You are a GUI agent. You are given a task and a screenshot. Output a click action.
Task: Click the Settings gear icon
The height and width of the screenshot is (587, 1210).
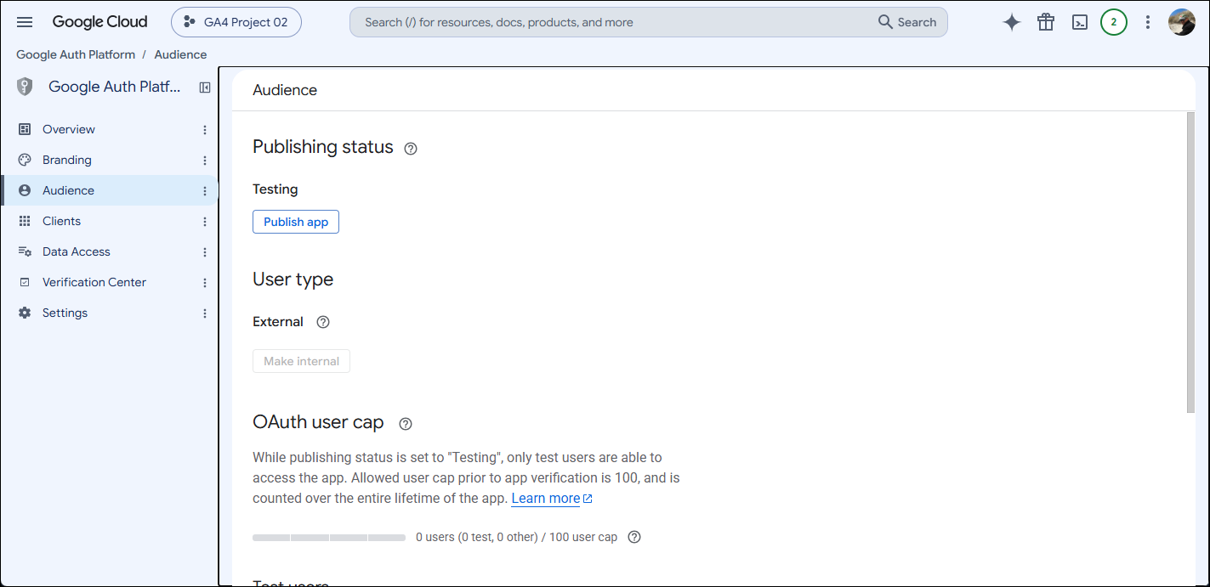pos(25,313)
